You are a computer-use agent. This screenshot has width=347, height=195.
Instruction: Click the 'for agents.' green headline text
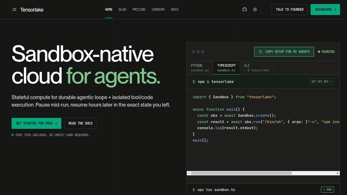[113, 76]
